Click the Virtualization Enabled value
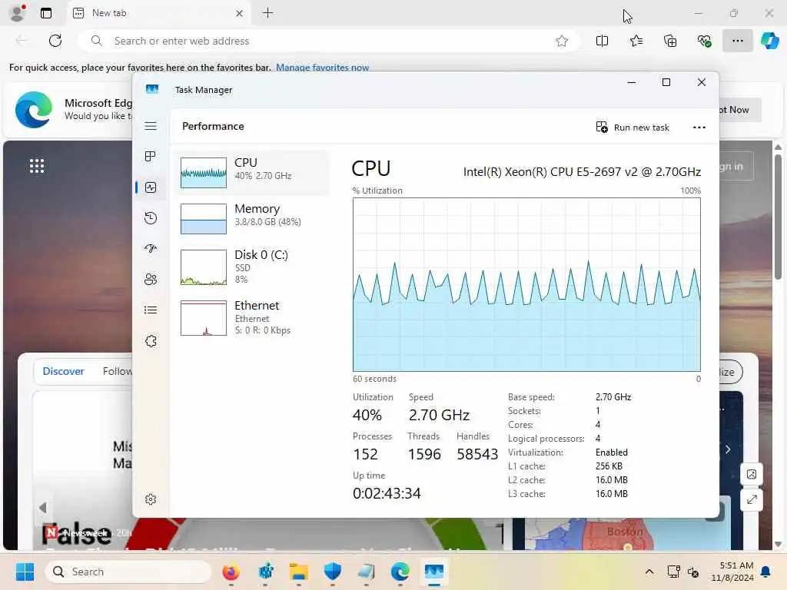Viewport: 787px width, 590px height. pyautogui.click(x=611, y=452)
